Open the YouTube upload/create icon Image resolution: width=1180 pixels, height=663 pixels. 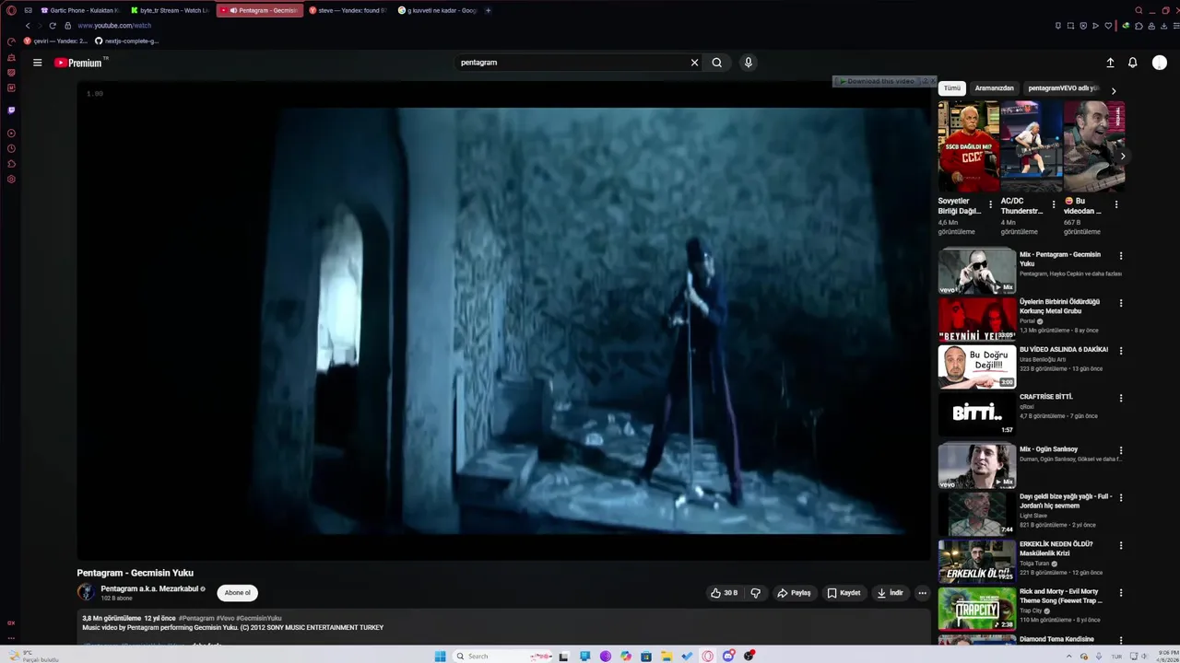tap(1110, 63)
